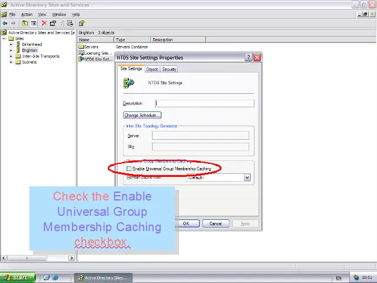Click the NTDS Site Settings list icon
377x283 pixels.
tap(81, 59)
